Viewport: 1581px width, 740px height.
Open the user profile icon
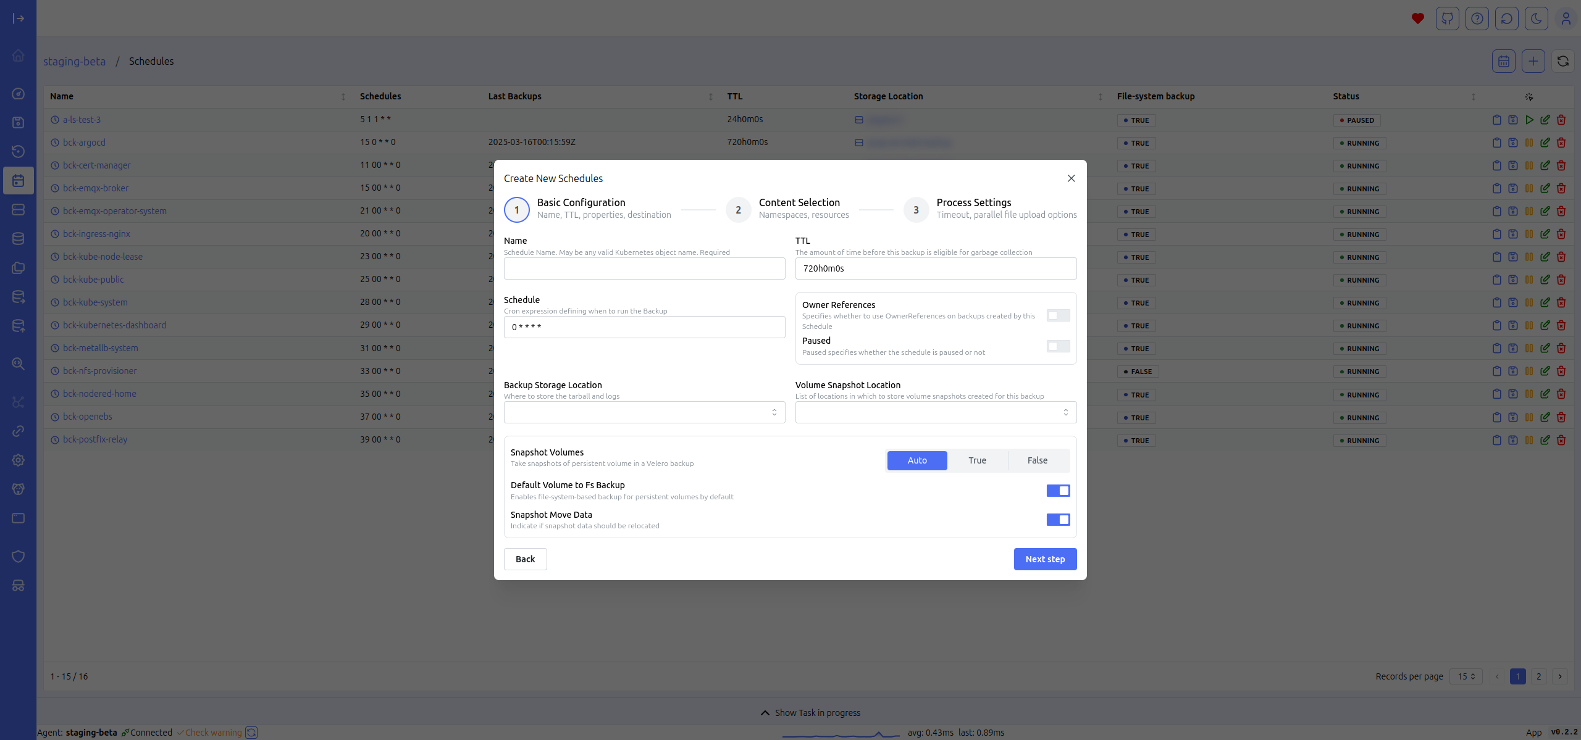(1566, 19)
